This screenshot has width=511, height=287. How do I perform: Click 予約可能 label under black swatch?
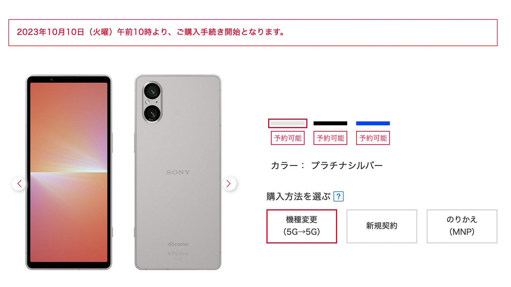coord(330,138)
